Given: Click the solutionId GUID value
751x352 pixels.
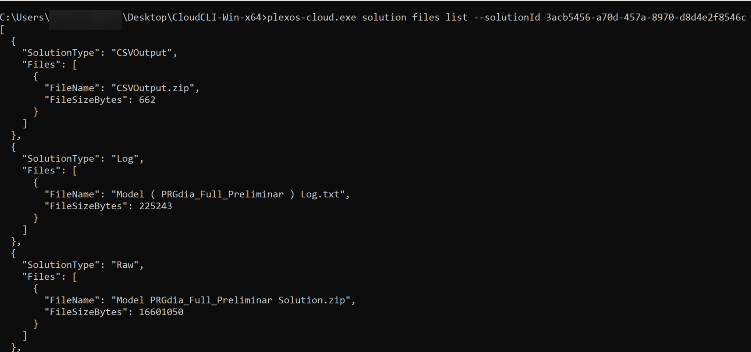Looking at the screenshot, I should [646, 17].
